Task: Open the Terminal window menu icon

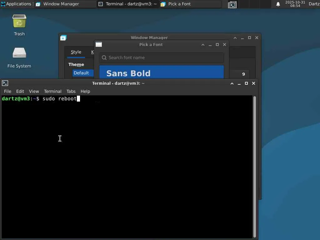Action: (5, 83)
